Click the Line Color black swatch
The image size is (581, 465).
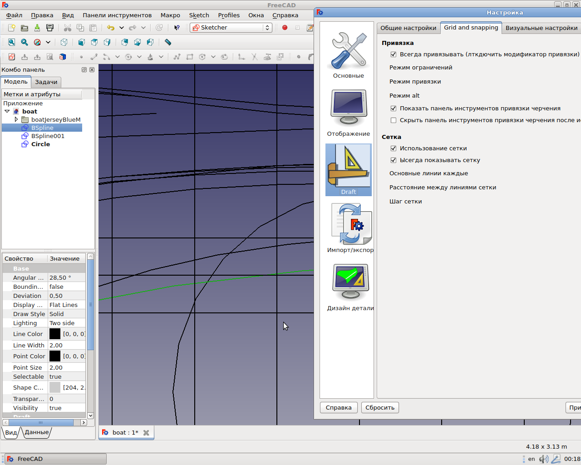click(x=54, y=334)
